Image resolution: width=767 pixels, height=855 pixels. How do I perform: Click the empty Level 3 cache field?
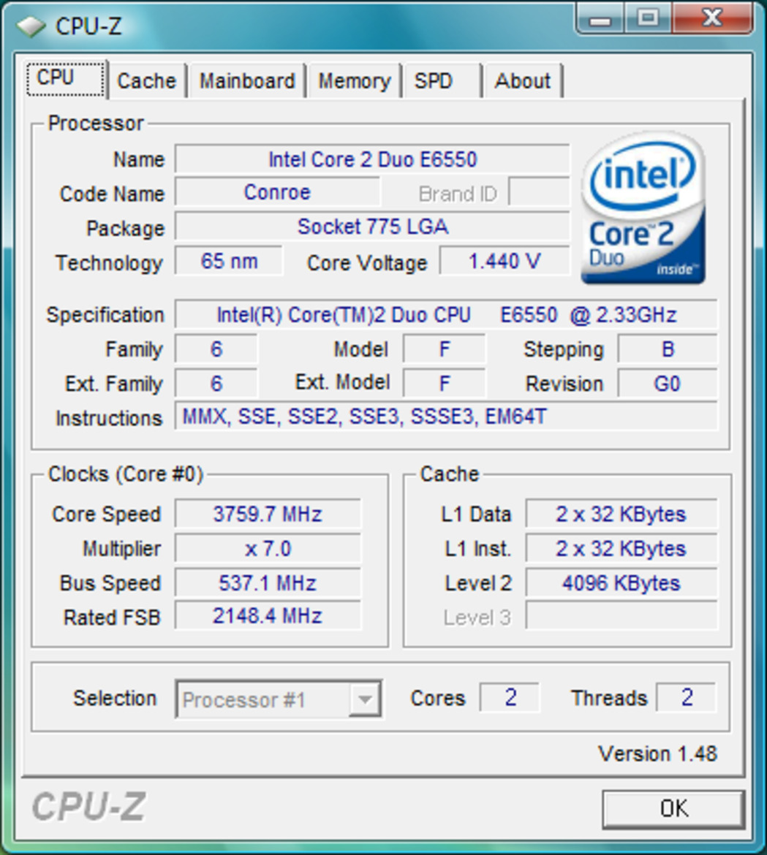tap(621, 616)
